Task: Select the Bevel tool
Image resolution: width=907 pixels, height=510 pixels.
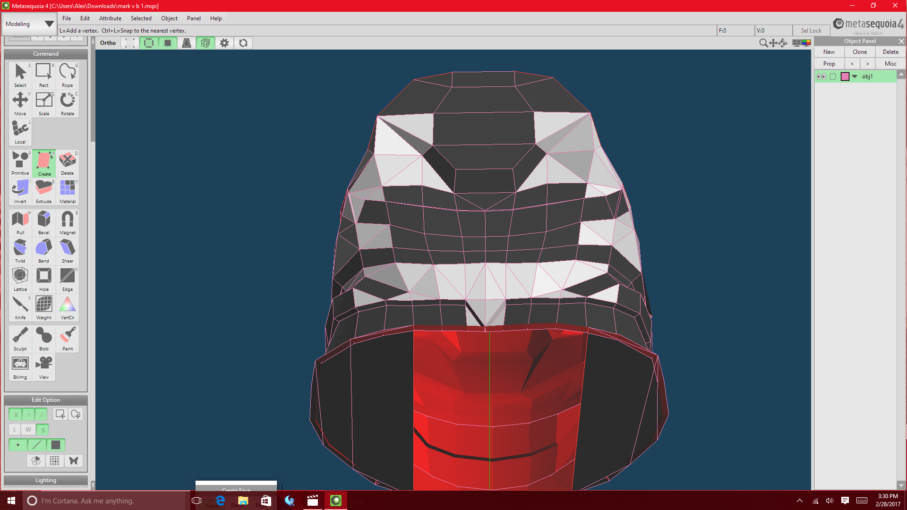Action: [x=44, y=222]
